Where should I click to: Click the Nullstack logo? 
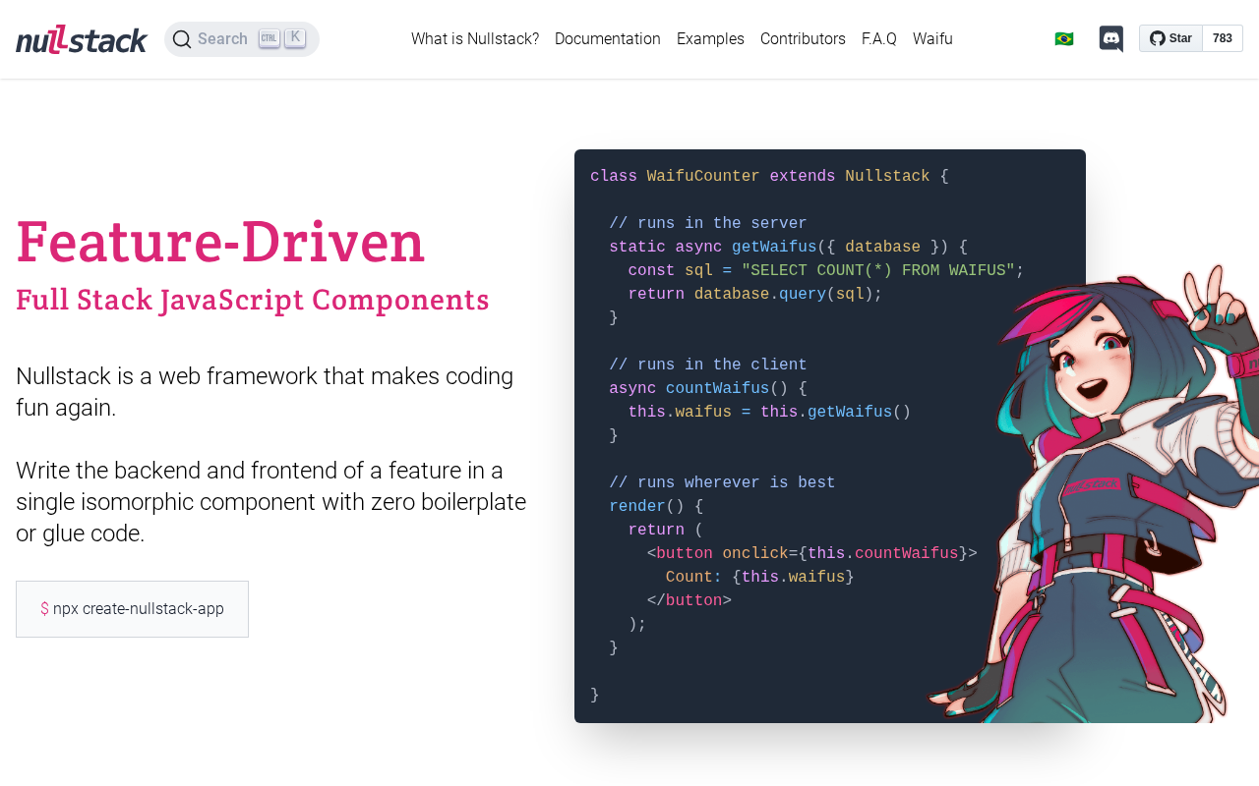(82, 39)
